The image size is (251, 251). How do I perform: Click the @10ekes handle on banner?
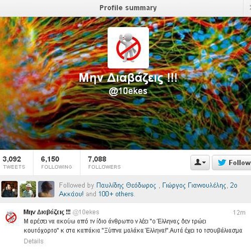tap(128, 91)
